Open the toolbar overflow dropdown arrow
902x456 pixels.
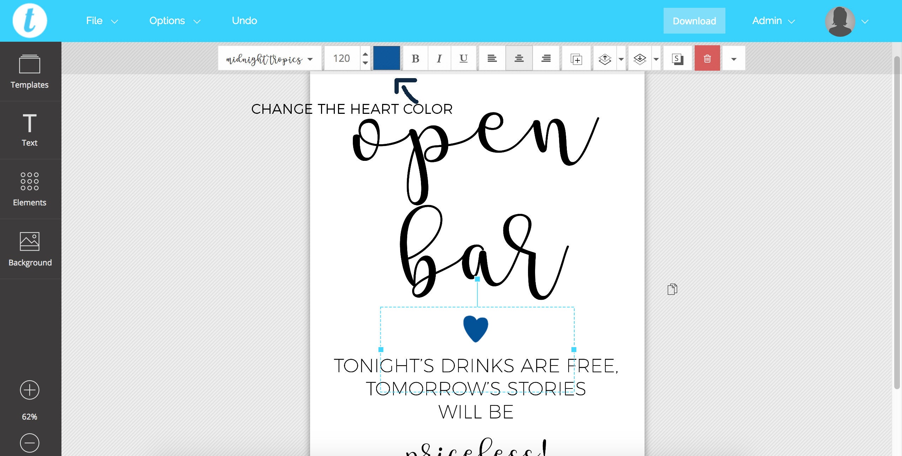coord(734,58)
